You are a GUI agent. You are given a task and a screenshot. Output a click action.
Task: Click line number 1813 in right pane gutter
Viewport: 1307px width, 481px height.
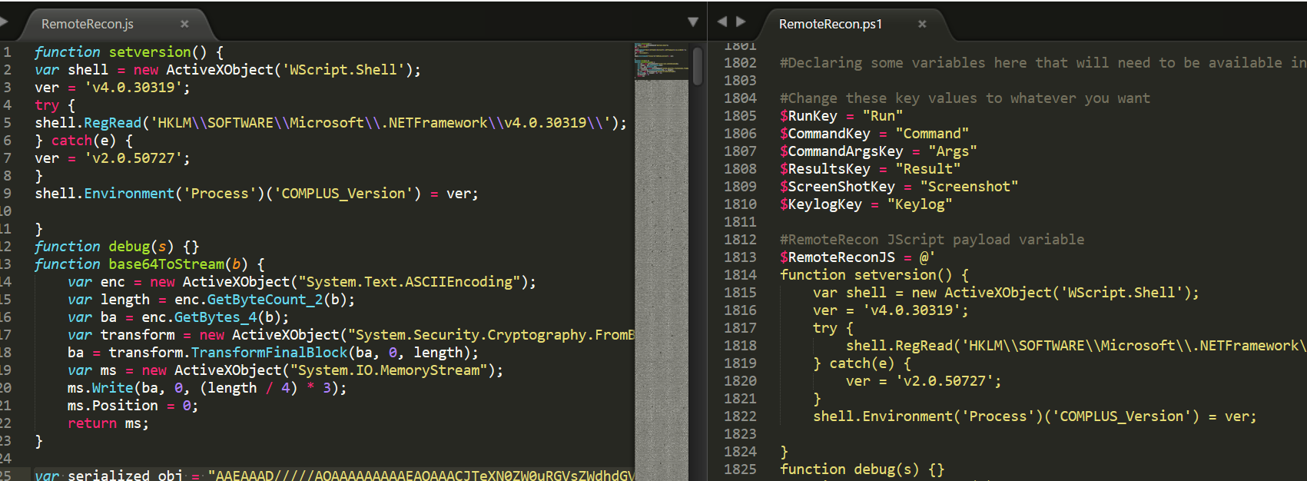pos(740,257)
